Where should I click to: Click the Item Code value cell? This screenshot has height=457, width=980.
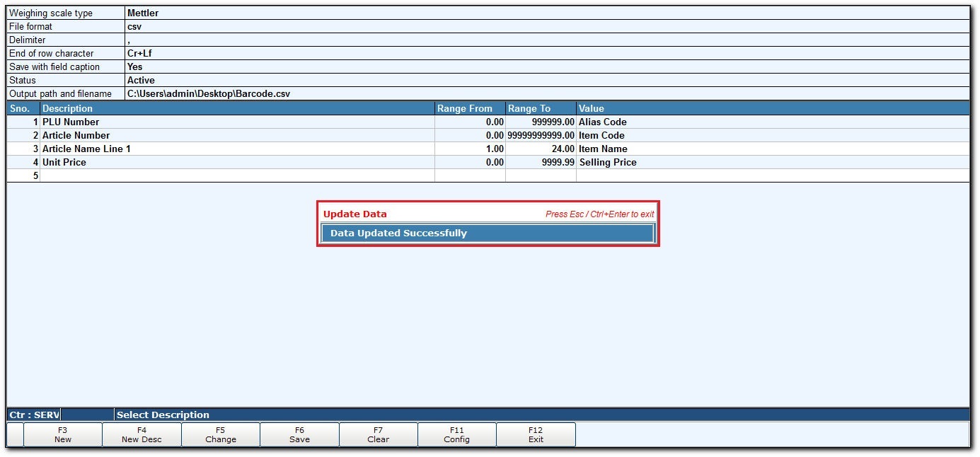773,135
